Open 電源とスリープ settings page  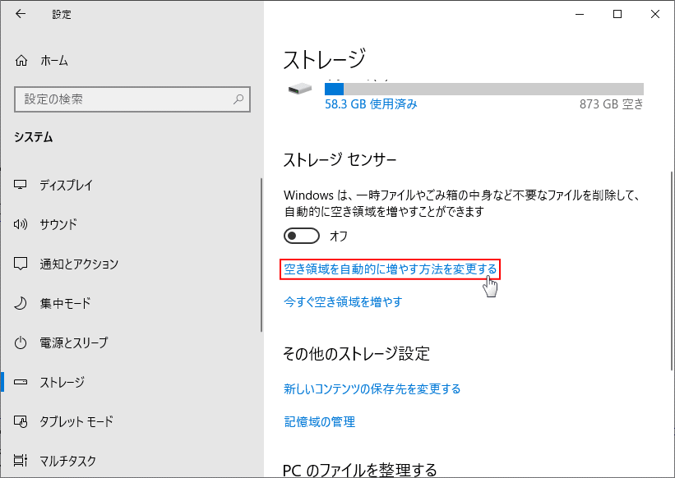[x=74, y=342]
